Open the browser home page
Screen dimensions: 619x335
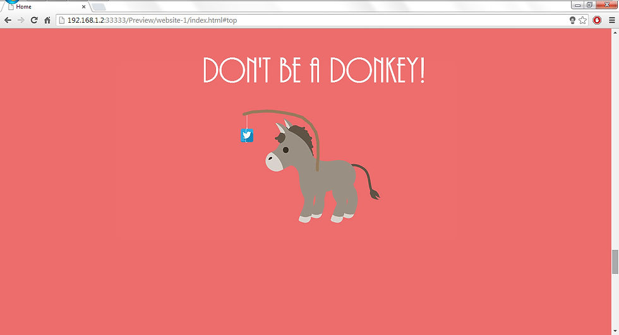coord(47,20)
